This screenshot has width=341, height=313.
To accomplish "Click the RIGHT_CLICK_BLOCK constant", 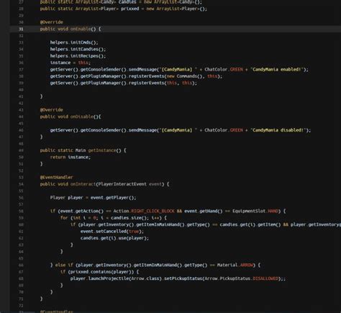I will coord(153,211).
